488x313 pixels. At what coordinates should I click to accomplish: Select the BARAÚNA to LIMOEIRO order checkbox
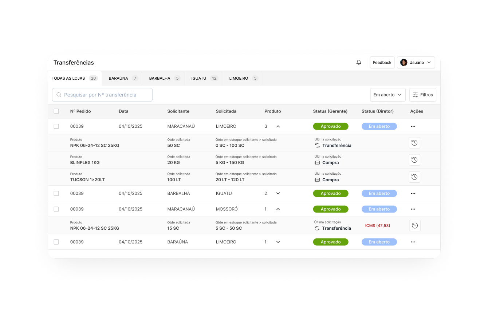coord(56,242)
